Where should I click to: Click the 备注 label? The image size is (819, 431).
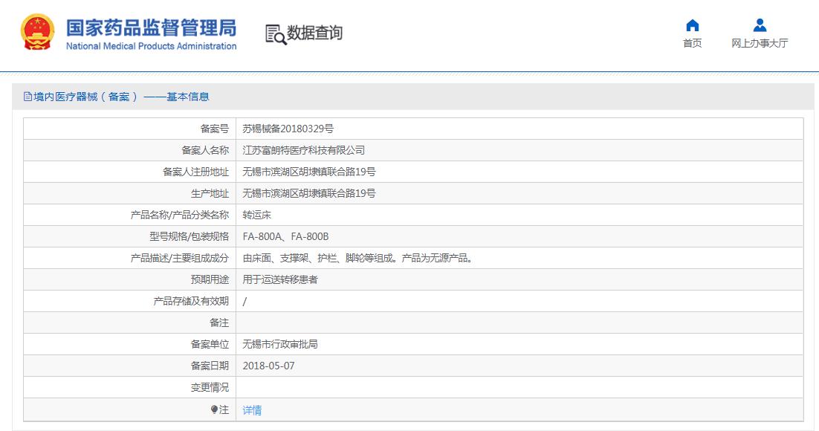click(x=219, y=323)
